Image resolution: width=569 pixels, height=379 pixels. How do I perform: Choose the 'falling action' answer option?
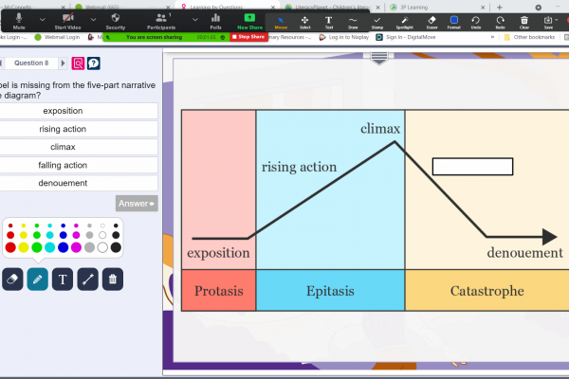(63, 165)
